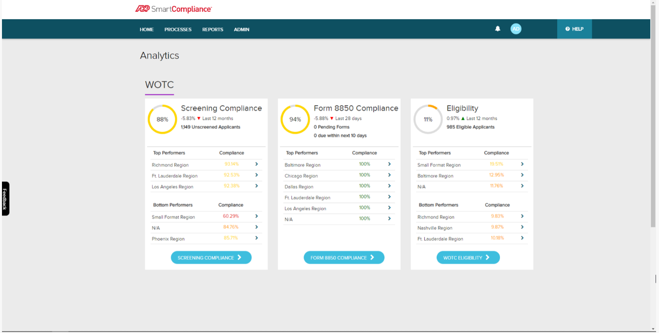Click the ADP SmartCompliance logo
This screenshot has height=333, width=659.
pyautogui.click(x=173, y=9)
